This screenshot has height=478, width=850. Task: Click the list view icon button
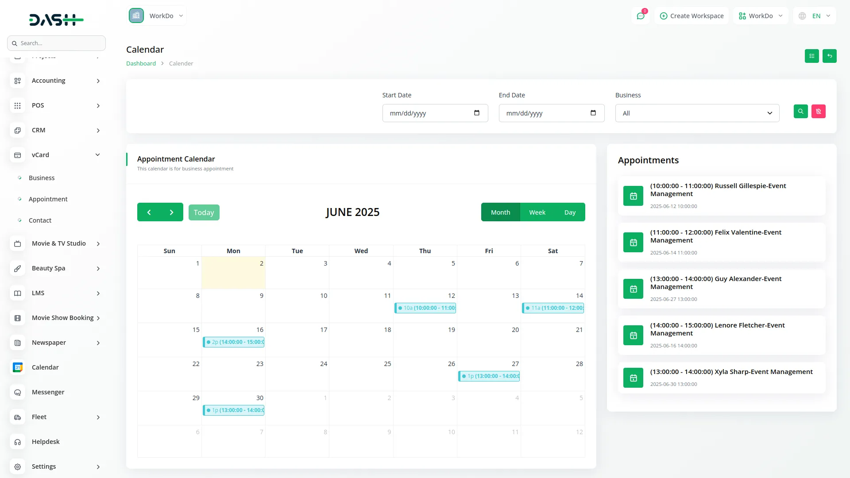point(811,56)
